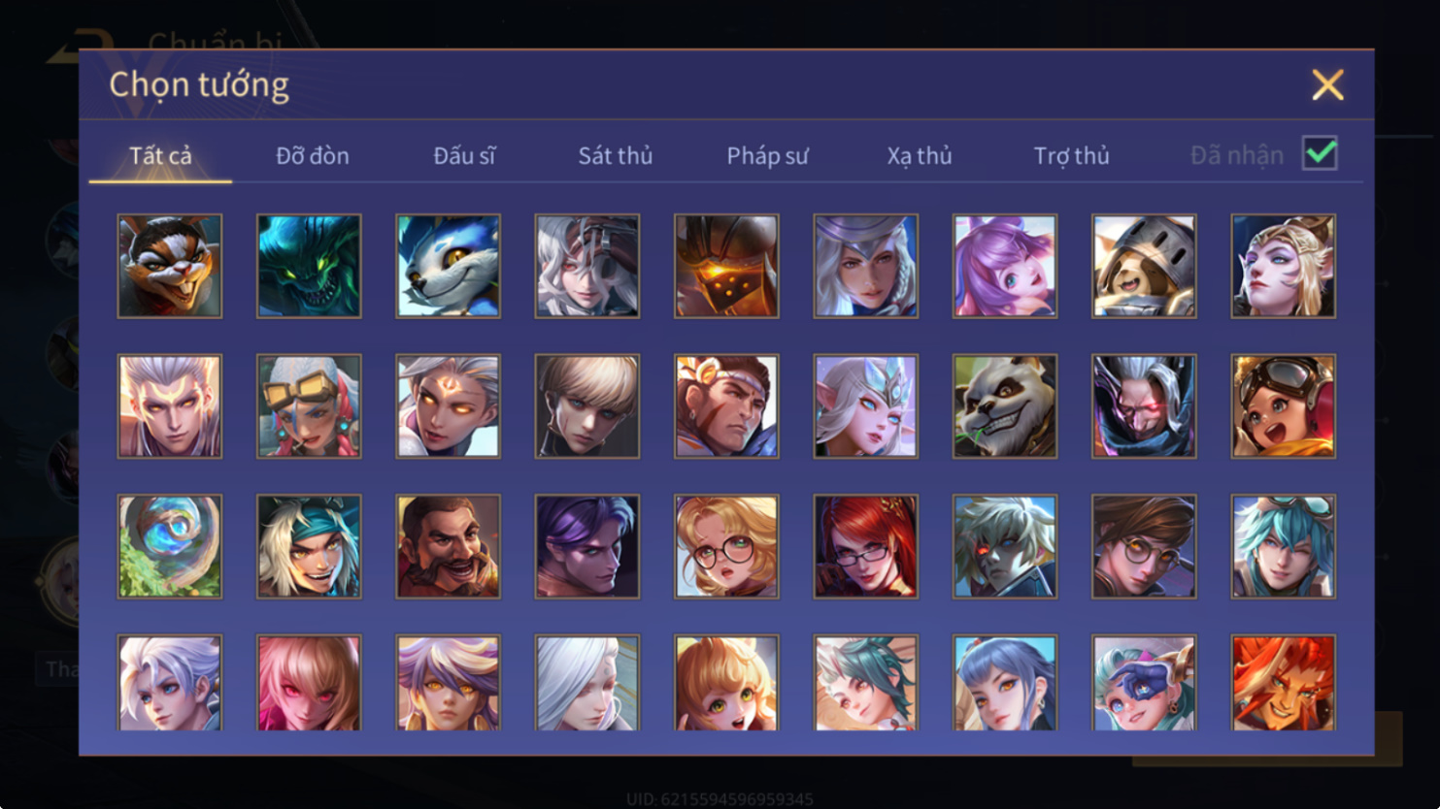The image size is (1440, 809).
Task: Pick the dark armored hero with orange lights
Action: click(x=726, y=266)
